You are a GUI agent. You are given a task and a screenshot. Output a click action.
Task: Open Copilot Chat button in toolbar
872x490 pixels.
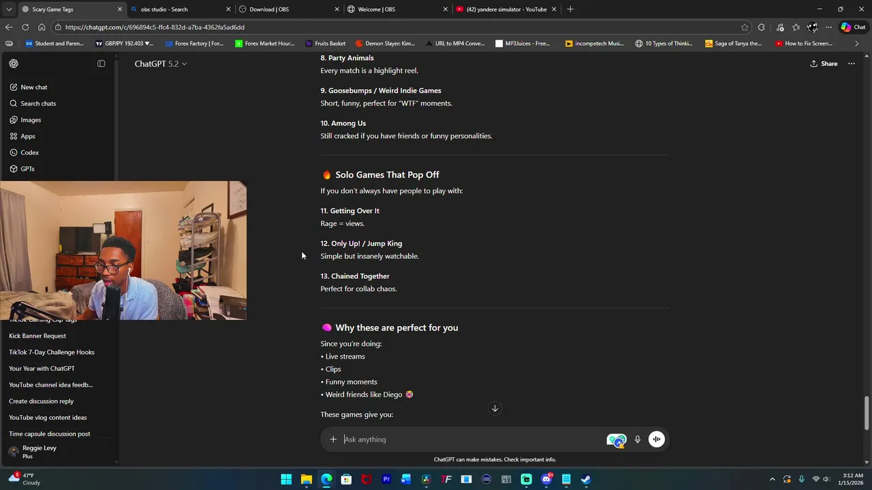coord(853,27)
